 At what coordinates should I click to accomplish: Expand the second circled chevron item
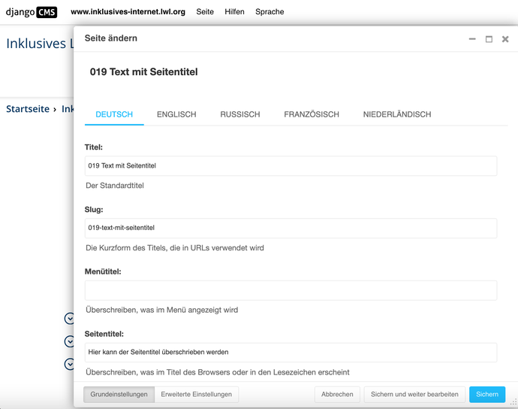pyautogui.click(x=69, y=341)
